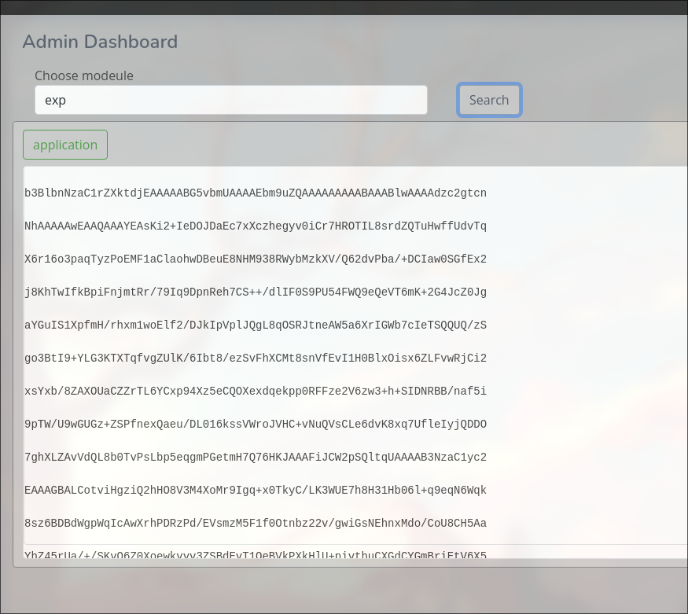This screenshot has width=688, height=614.
Task: Focus the Choose modeule input field
Action: coord(230,100)
